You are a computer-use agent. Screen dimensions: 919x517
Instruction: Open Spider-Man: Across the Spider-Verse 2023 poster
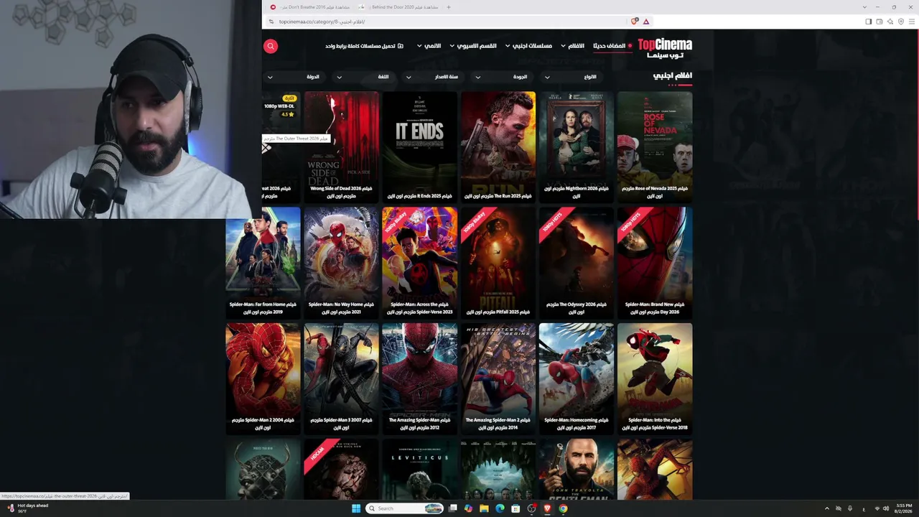coord(420,263)
